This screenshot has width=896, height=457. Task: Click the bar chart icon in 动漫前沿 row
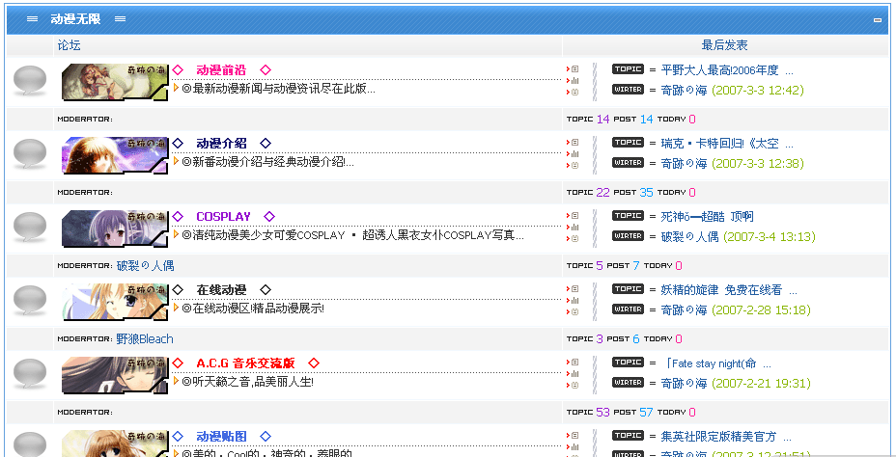574,80
